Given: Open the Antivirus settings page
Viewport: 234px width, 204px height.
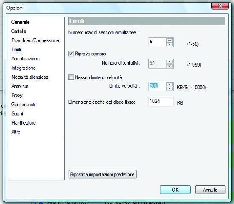Looking at the screenshot, I should [x=20, y=86].
